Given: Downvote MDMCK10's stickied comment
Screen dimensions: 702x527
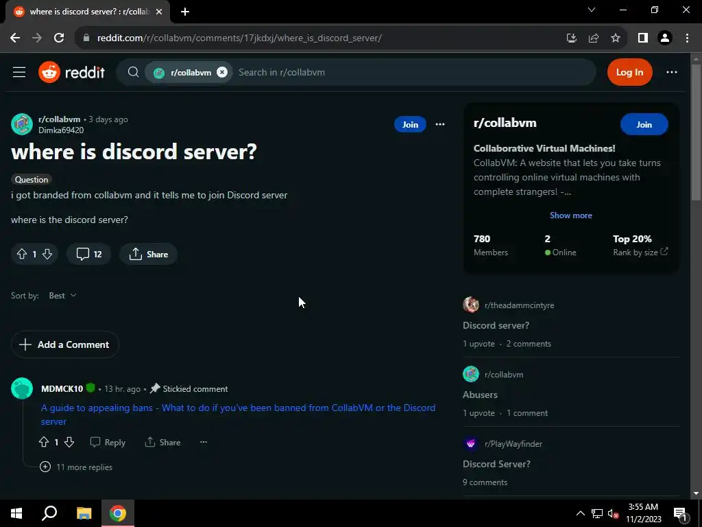Looking at the screenshot, I should [x=69, y=443].
